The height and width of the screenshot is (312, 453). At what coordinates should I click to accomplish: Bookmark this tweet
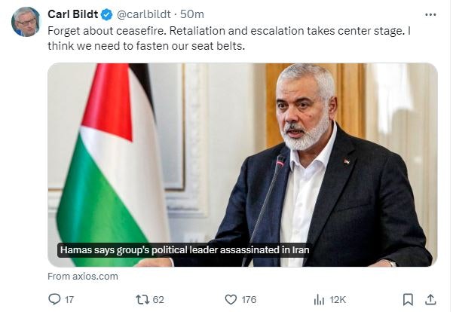point(408,299)
